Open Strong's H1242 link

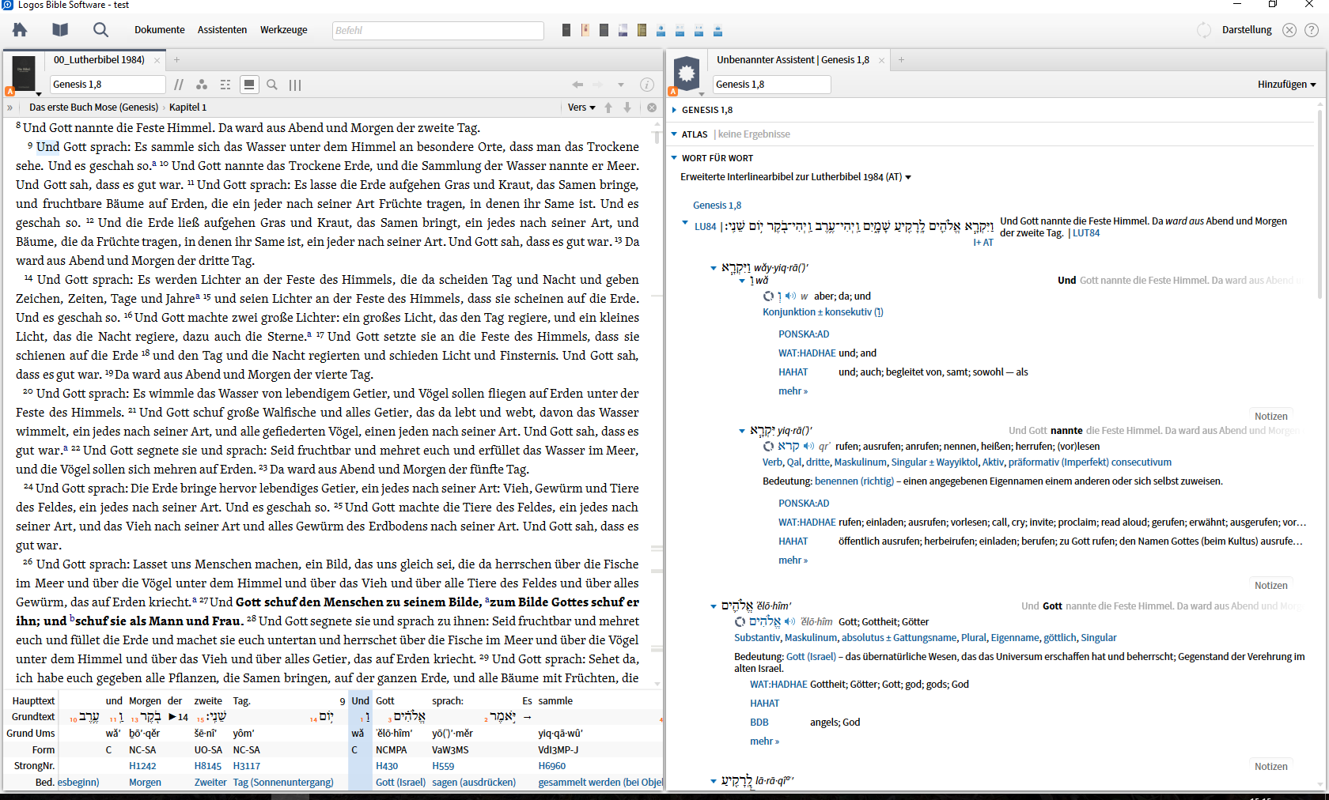(x=142, y=766)
